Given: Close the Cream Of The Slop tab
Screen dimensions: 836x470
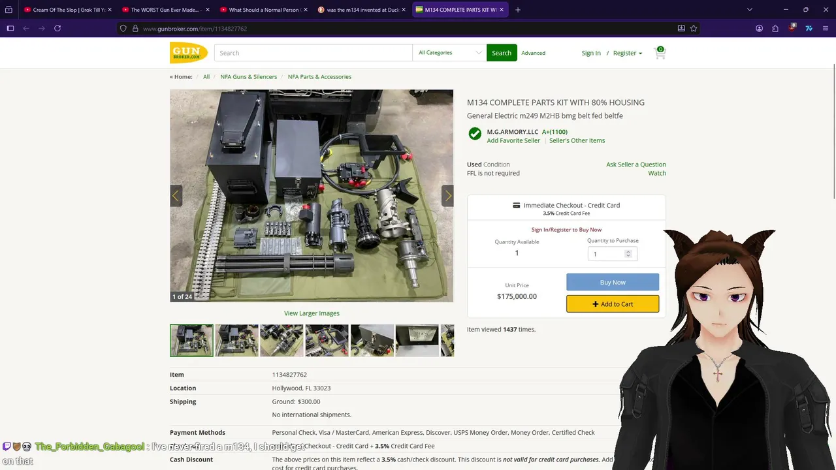Looking at the screenshot, I should click(x=110, y=10).
